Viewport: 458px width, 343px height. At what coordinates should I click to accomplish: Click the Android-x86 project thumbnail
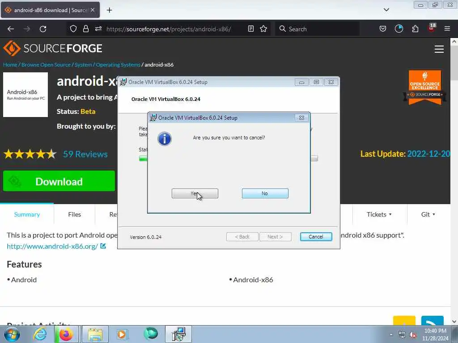click(x=25, y=95)
